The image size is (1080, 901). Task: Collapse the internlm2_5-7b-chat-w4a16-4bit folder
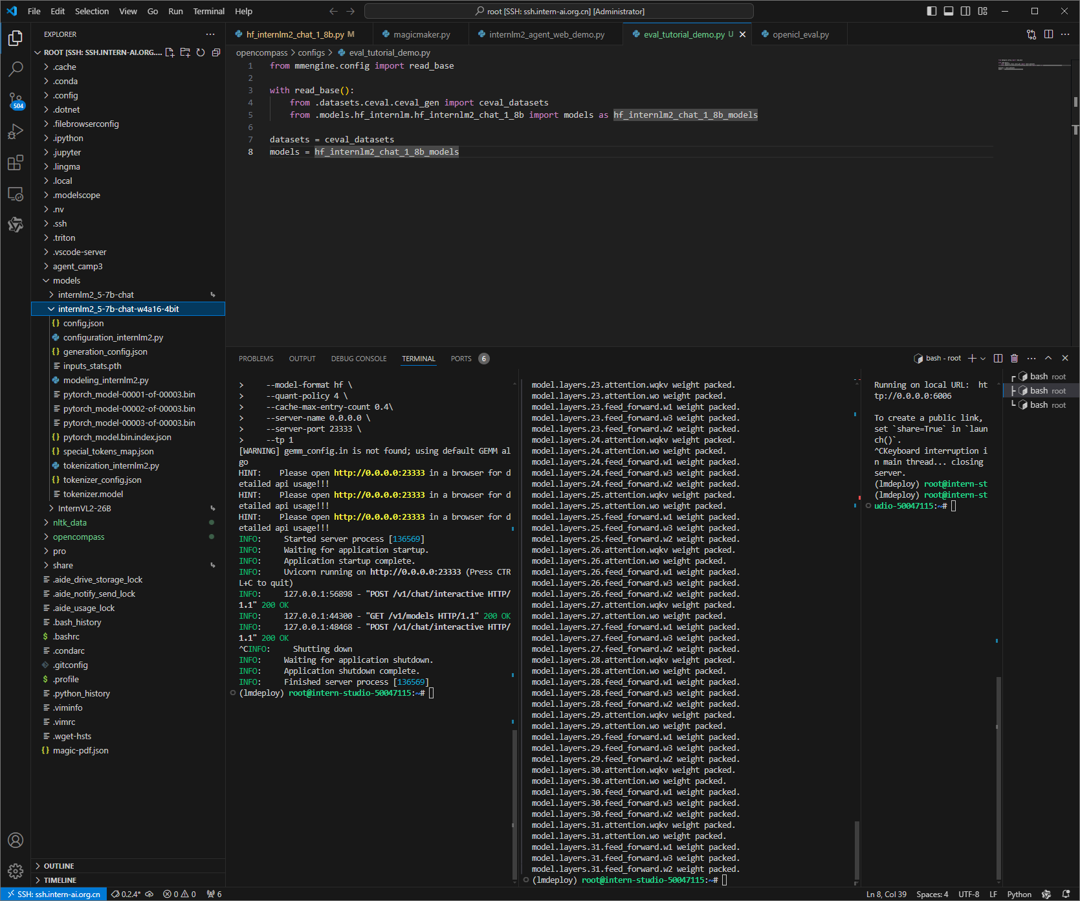[x=128, y=309]
